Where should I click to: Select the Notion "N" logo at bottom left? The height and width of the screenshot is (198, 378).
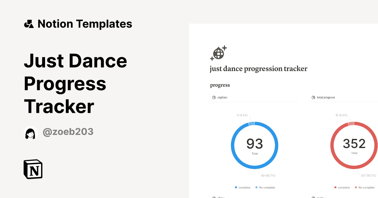33,169
